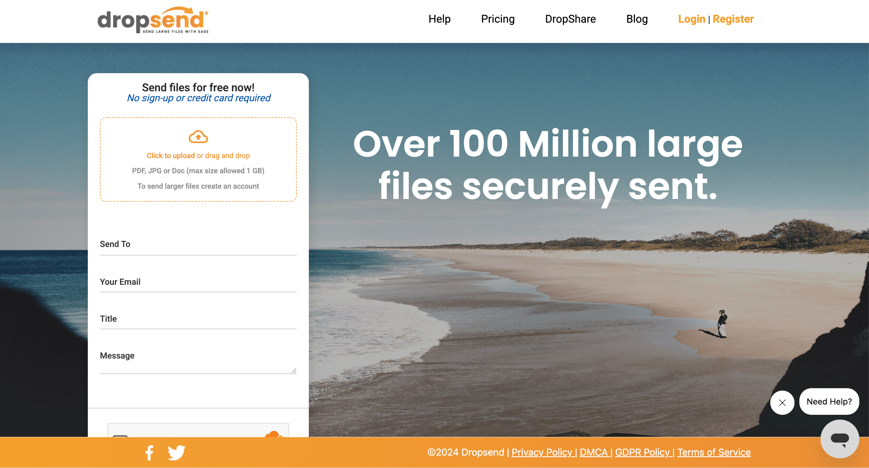
Task: Go to the Pricing page
Action: coord(497,19)
